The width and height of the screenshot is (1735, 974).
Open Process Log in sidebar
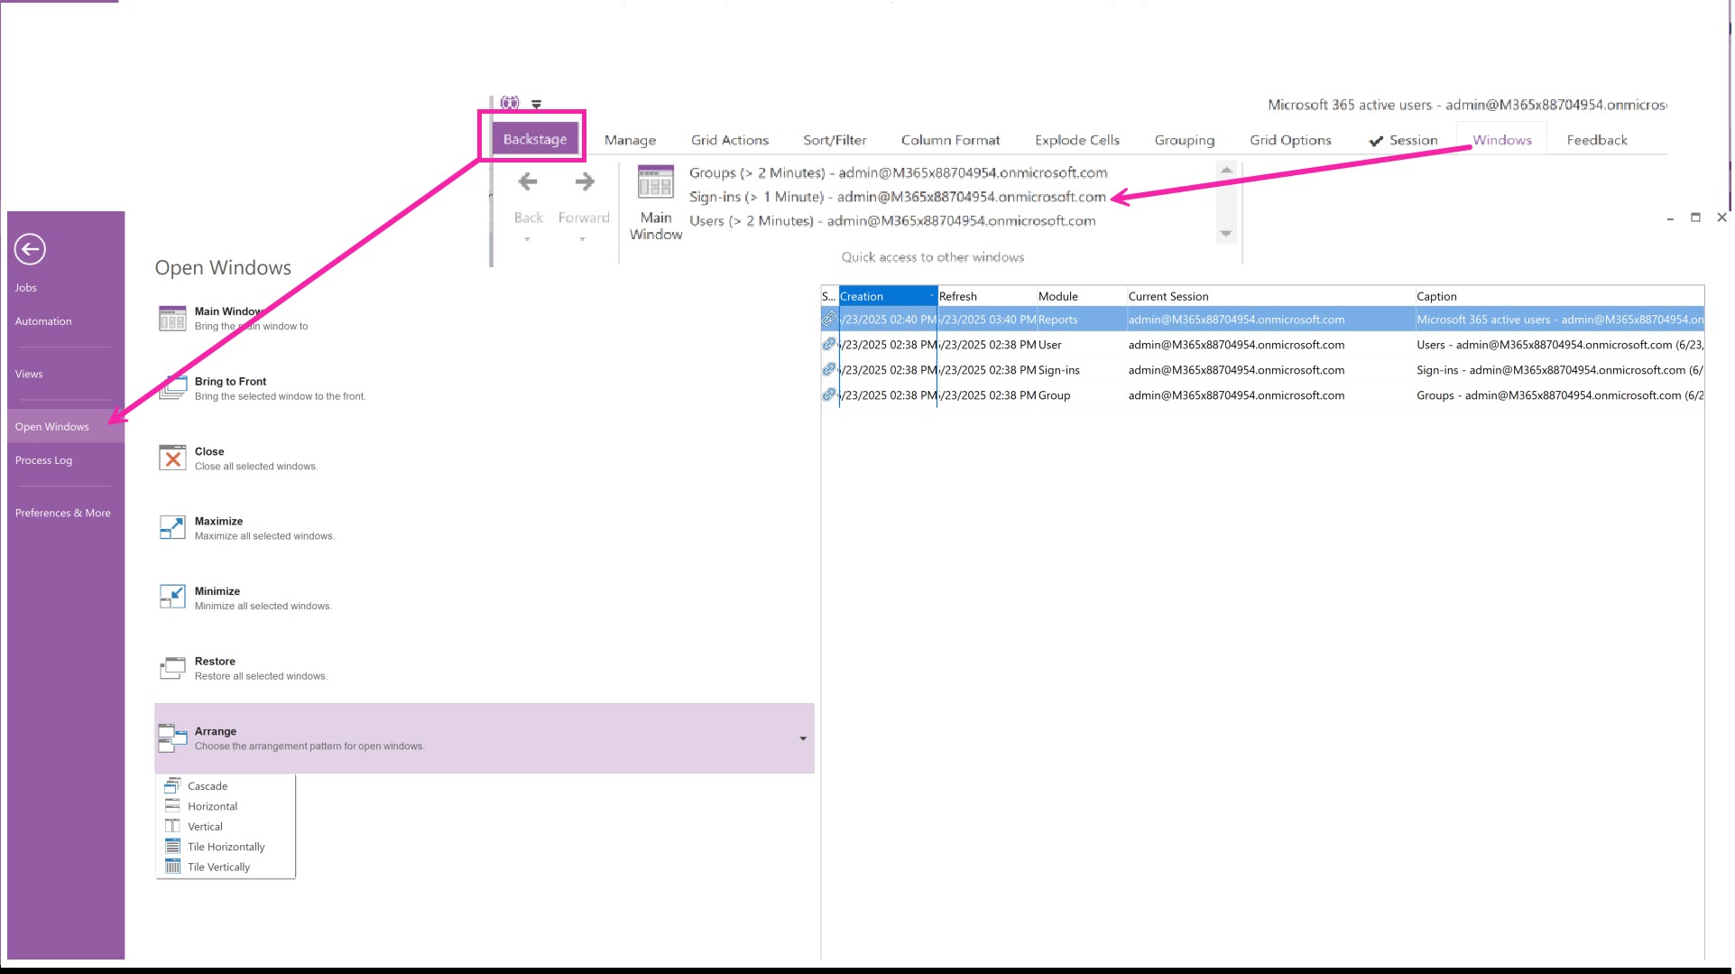click(x=43, y=460)
